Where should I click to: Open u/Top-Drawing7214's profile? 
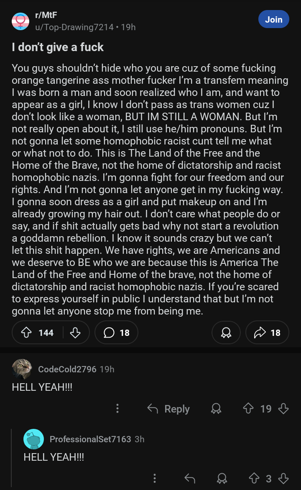tap(74, 27)
